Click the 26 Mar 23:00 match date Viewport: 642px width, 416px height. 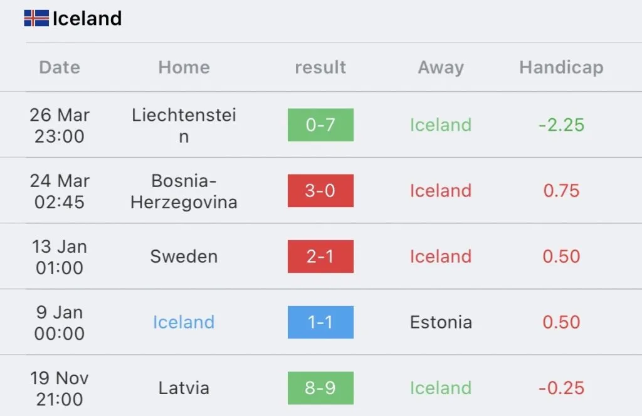(x=60, y=125)
